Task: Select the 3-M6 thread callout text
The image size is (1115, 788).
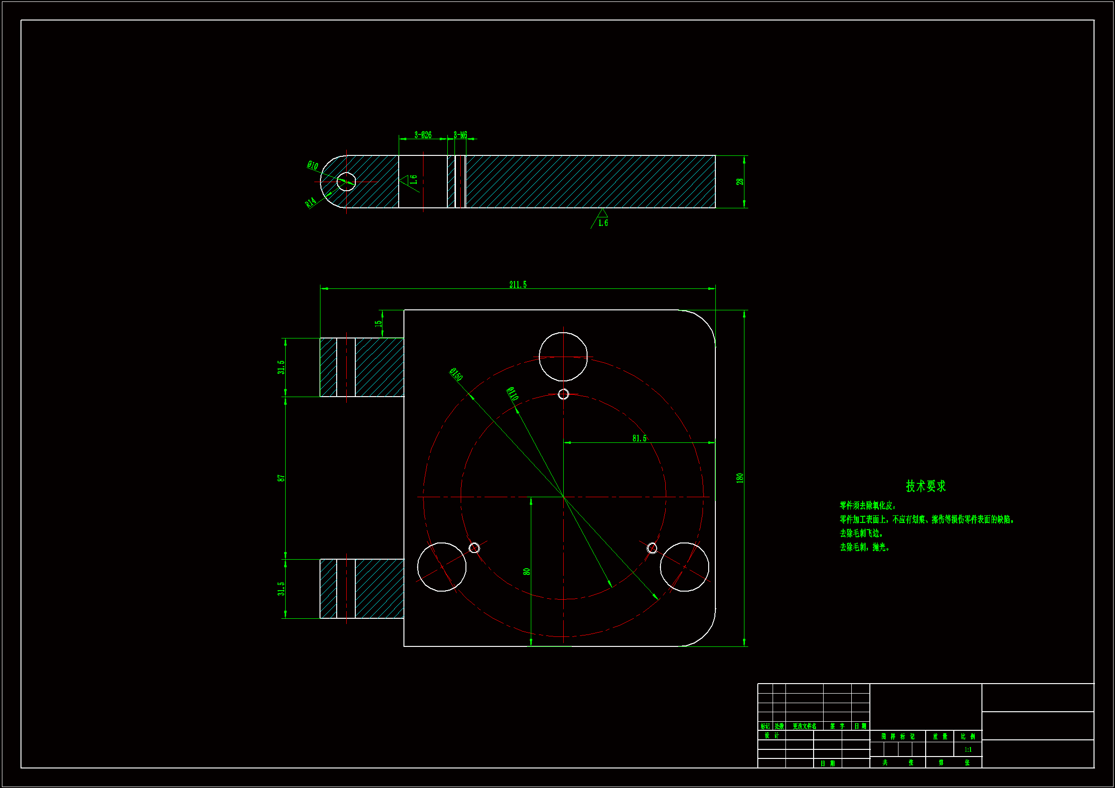Action: pyautogui.click(x=460, y=135)
